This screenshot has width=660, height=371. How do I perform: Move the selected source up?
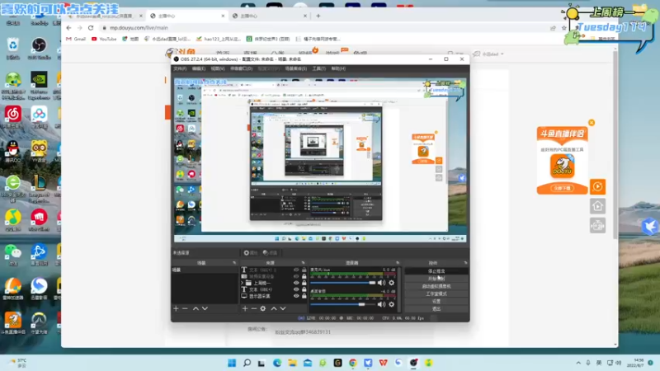(x=274, y=308)
